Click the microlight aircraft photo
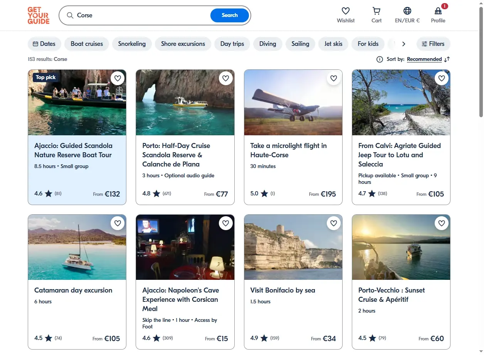 coord(293,103)
